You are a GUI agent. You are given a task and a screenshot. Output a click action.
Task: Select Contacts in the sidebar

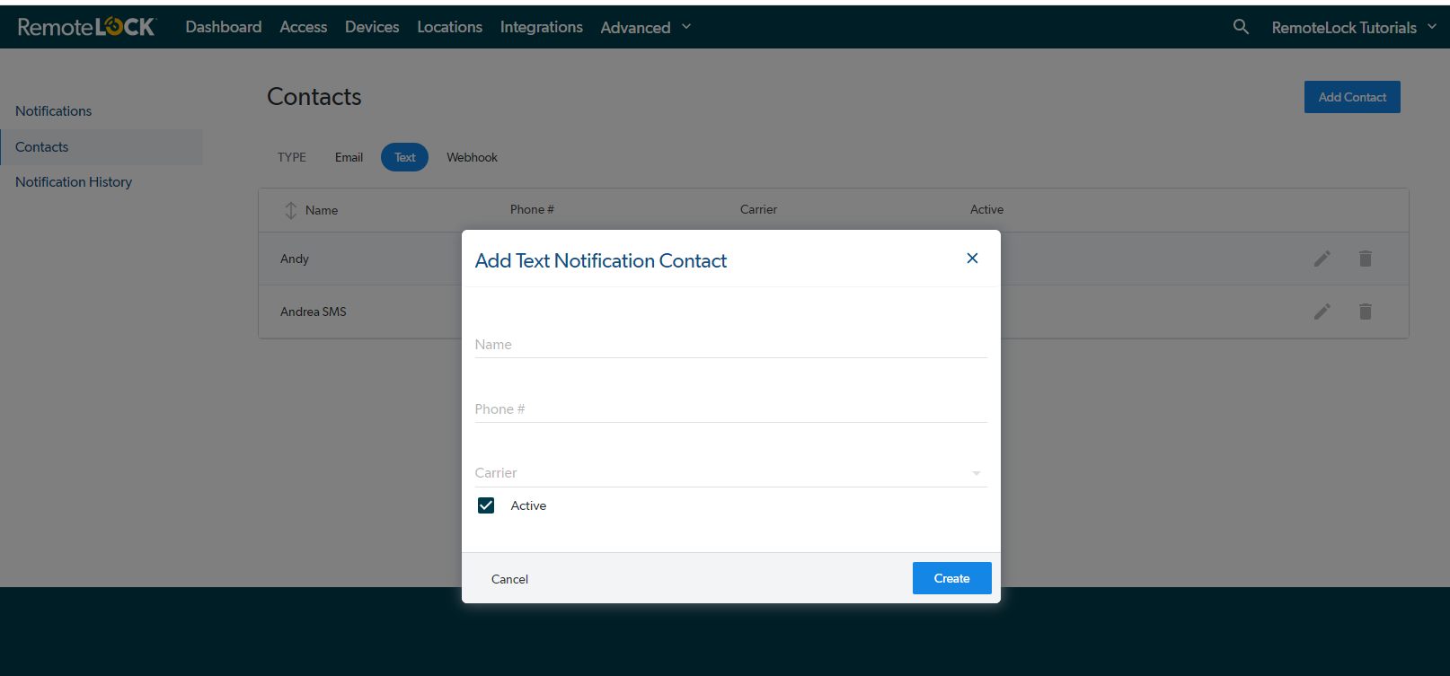(102, 147)
